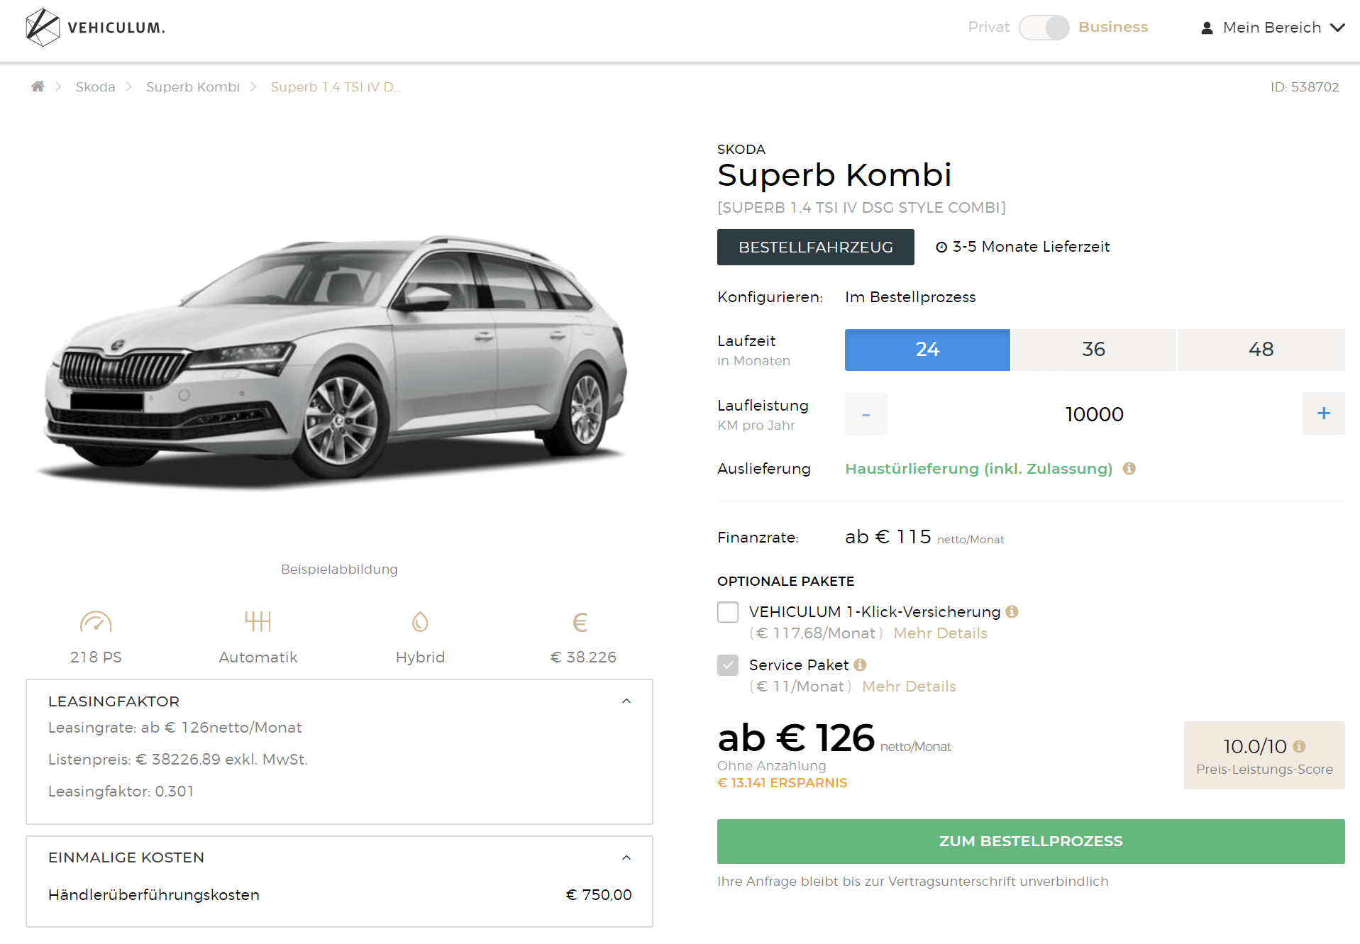The width and height of the screenshot is (1360, 944).
Task: Show info for Haustürlieferung delivery
Action: click(1129, 468)
